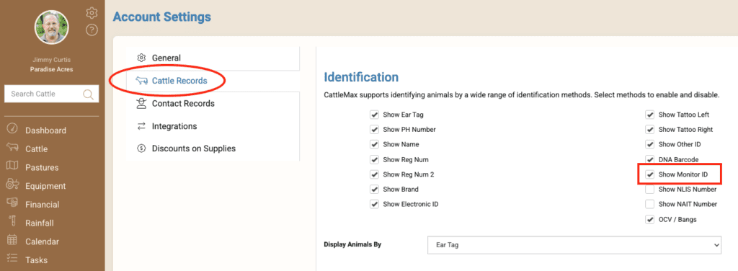Click the Identification section heading
The width and height of the screenshot is (738, 271).
361,76
